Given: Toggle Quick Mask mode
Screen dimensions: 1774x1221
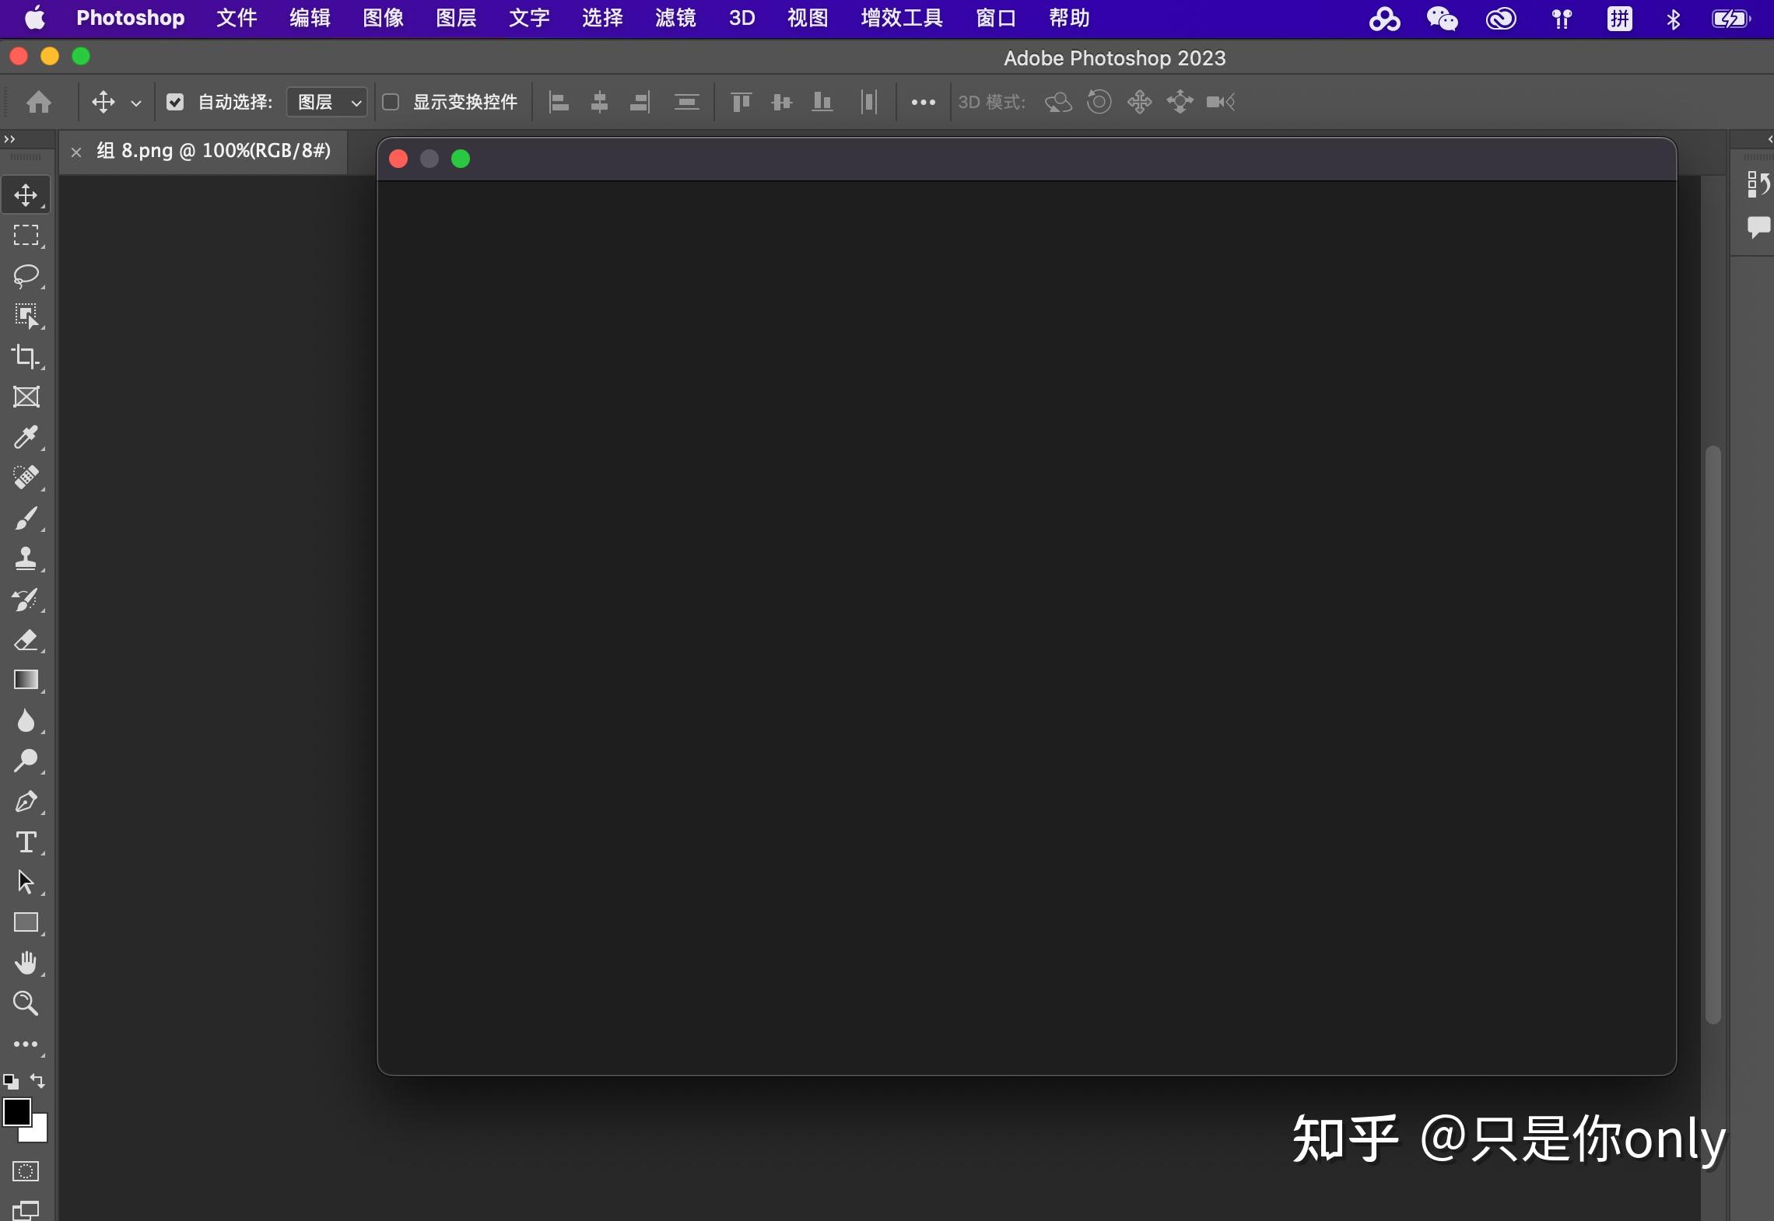Looking at the screenshot, I should pos(25,1171).
